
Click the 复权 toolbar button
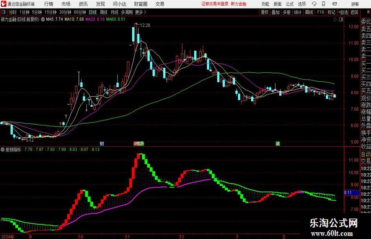(265, 12)
